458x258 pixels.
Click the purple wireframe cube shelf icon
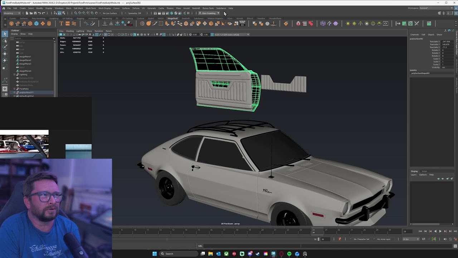[323, 24]
